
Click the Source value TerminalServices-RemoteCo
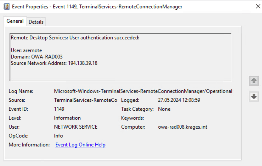pyautogui.click(x=85, y=100)
